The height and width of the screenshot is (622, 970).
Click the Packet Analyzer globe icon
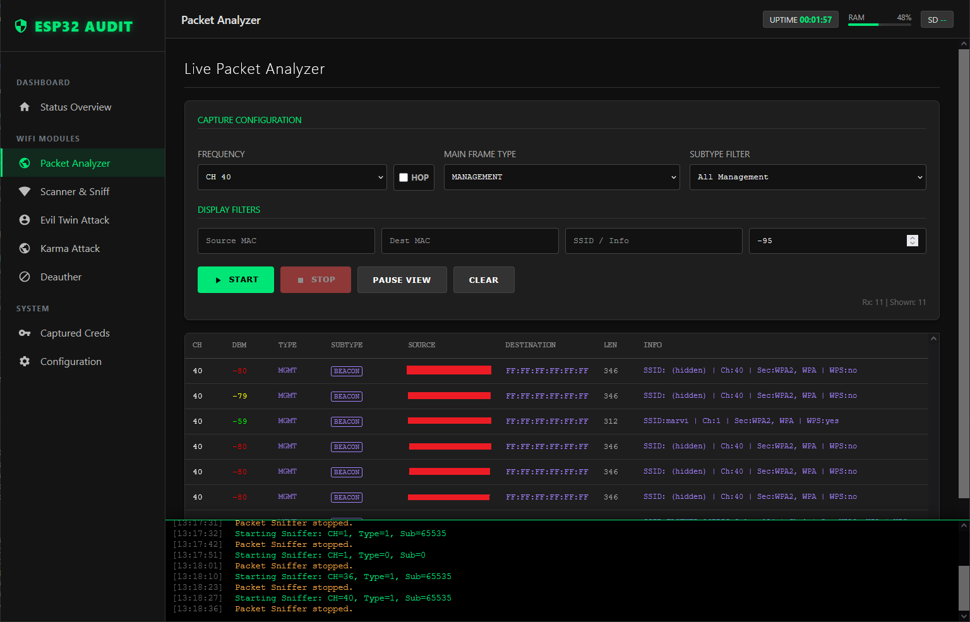24,162
